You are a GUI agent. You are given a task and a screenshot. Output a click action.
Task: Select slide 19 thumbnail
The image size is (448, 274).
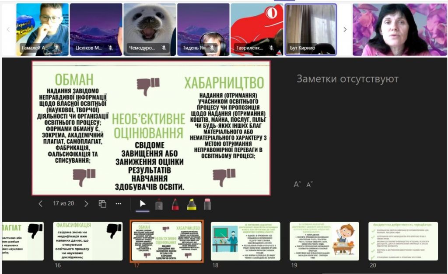[324, 241]
